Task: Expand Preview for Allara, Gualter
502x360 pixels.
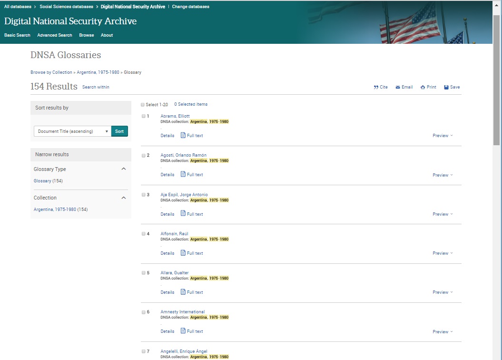Action: click(x=443, y=292)
